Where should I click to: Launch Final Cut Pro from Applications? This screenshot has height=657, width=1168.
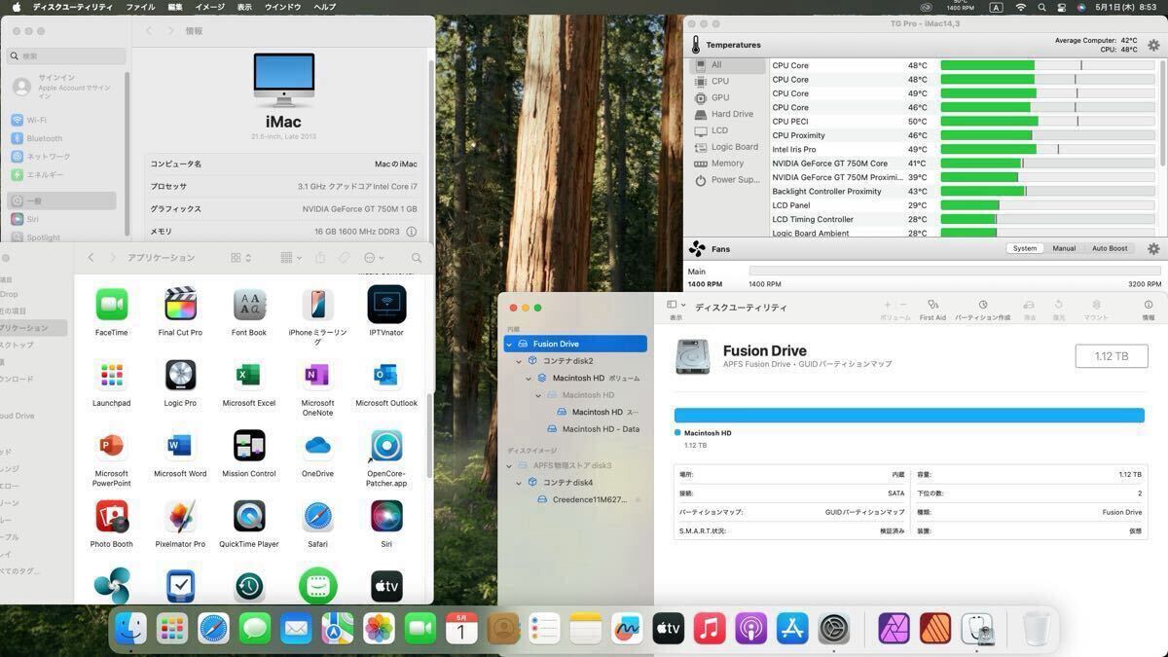[180, 305]
